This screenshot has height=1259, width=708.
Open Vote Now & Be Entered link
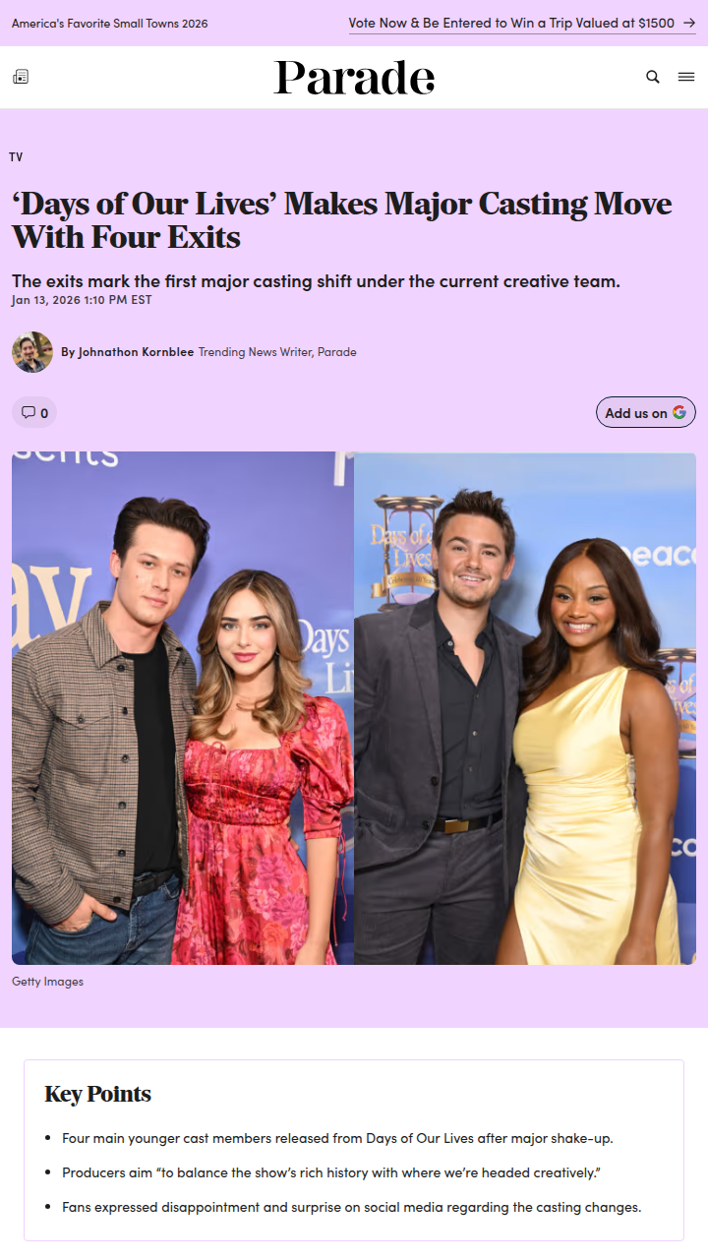[511, 23]
